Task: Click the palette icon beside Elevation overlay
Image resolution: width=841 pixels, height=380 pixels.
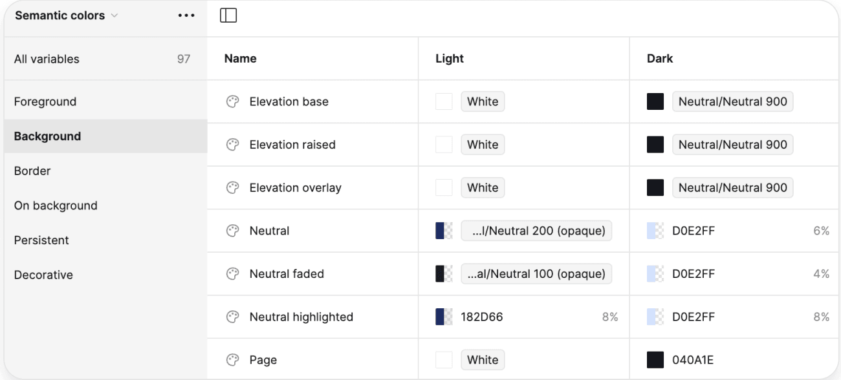Action: coord(232,188)
